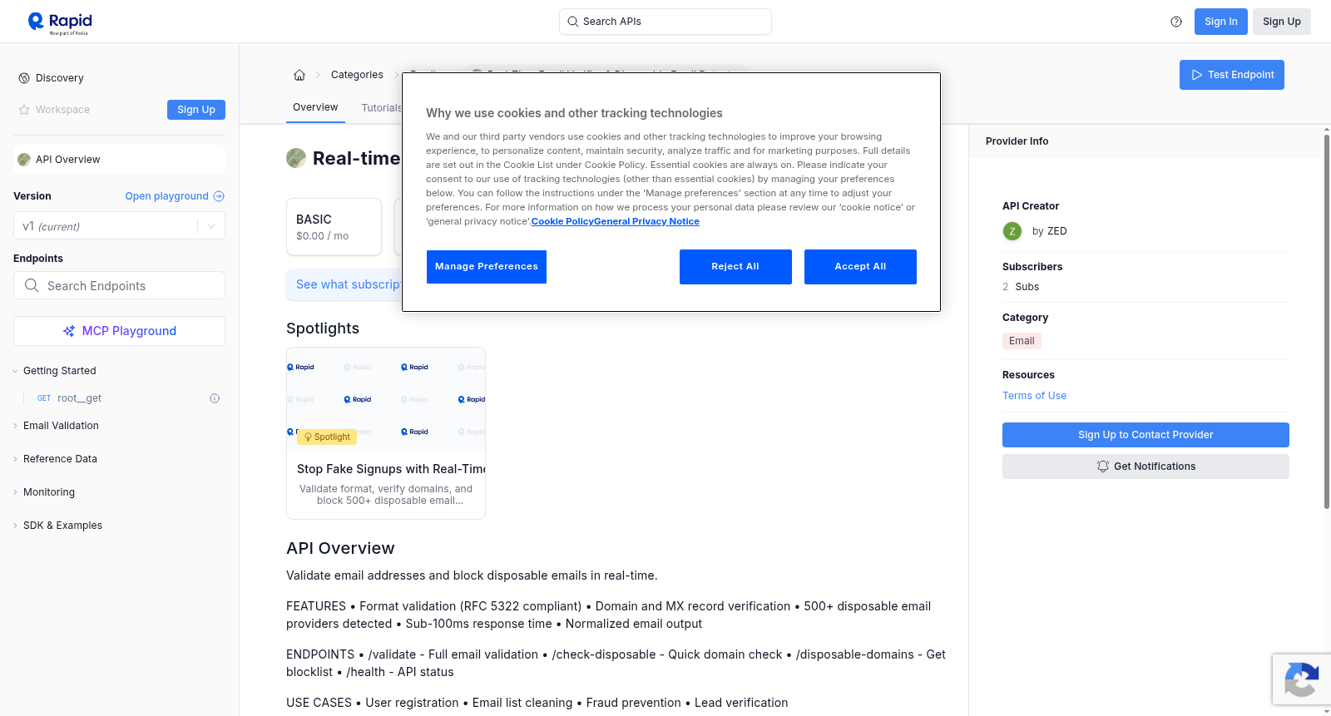Click the Email category tag
Screen dimensions: 1331x716
pyautogui.click(x=1022, y=341)
